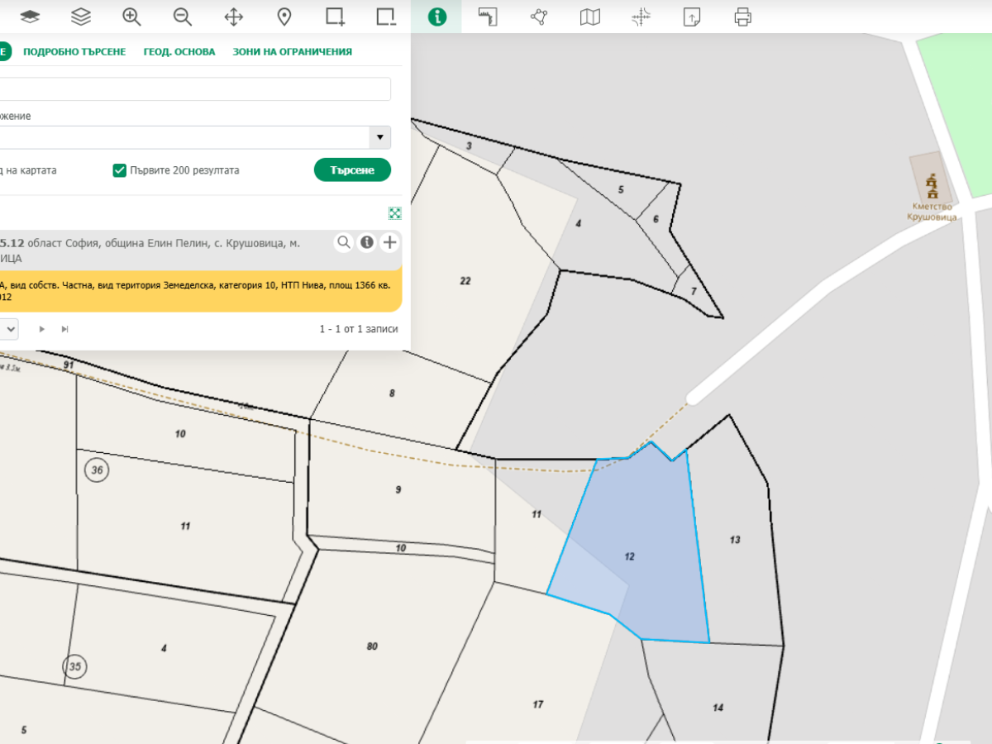This screenshot has width=992, height=744.
Task: Click the plus button on result row
Action: (x=389, y=242)
